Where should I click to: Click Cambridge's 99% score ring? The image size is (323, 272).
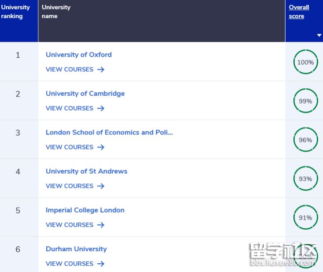(x=305, y=101)
